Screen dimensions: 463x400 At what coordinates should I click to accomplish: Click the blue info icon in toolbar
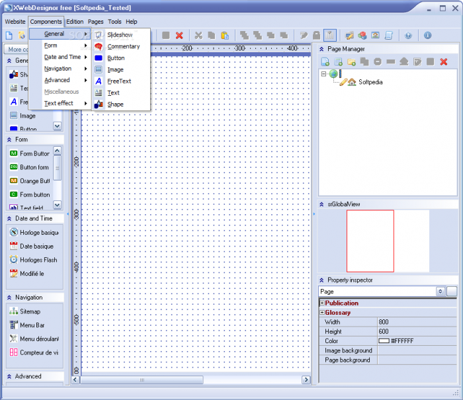click(427, 35)
